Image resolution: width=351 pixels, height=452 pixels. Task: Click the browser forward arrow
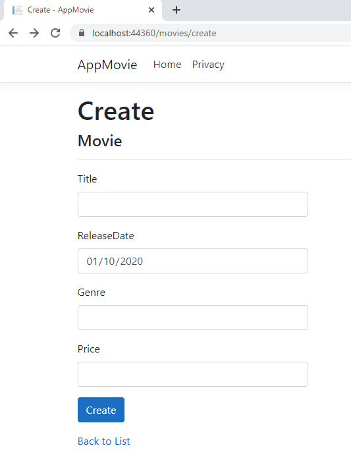tap(34, 33)
